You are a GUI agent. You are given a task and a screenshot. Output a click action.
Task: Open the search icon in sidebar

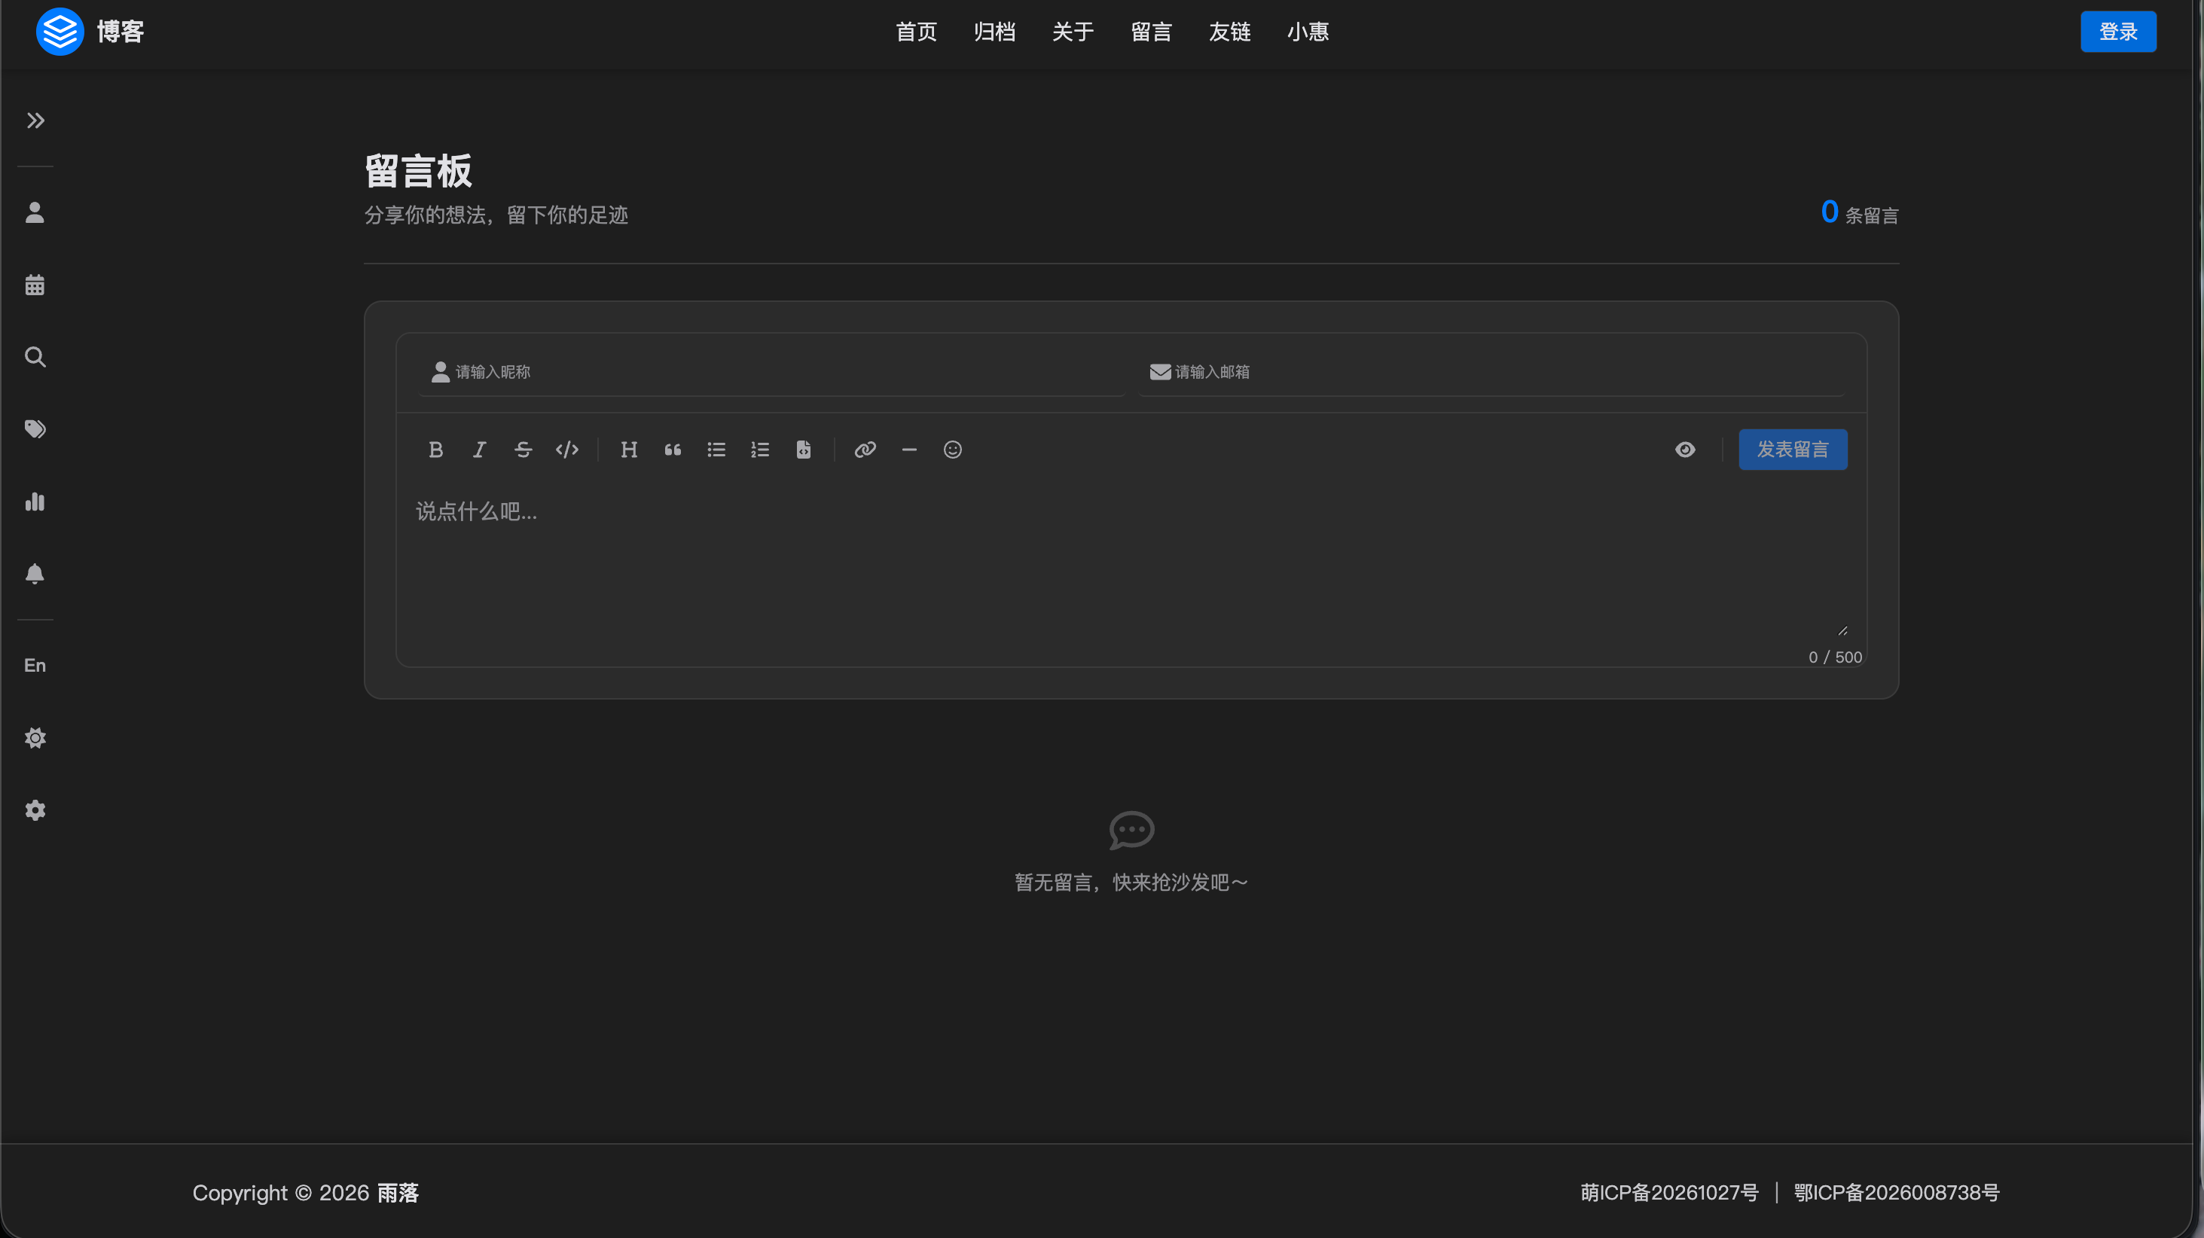(x=35, y=357)
